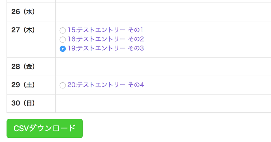Click the empty entry cell for 28（金）
The image size is (271, 142).
click(163, 66)
